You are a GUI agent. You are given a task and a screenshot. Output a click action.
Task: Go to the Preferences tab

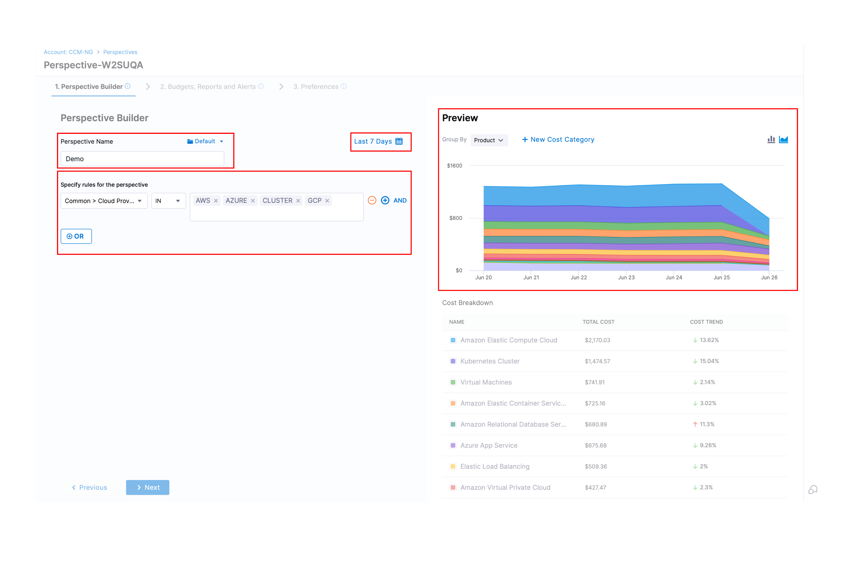315,87
